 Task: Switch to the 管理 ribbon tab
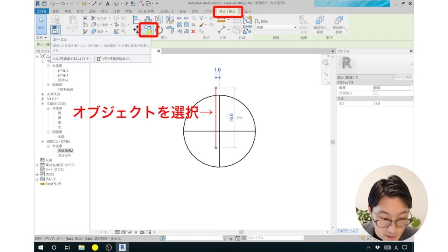[195, 12]
